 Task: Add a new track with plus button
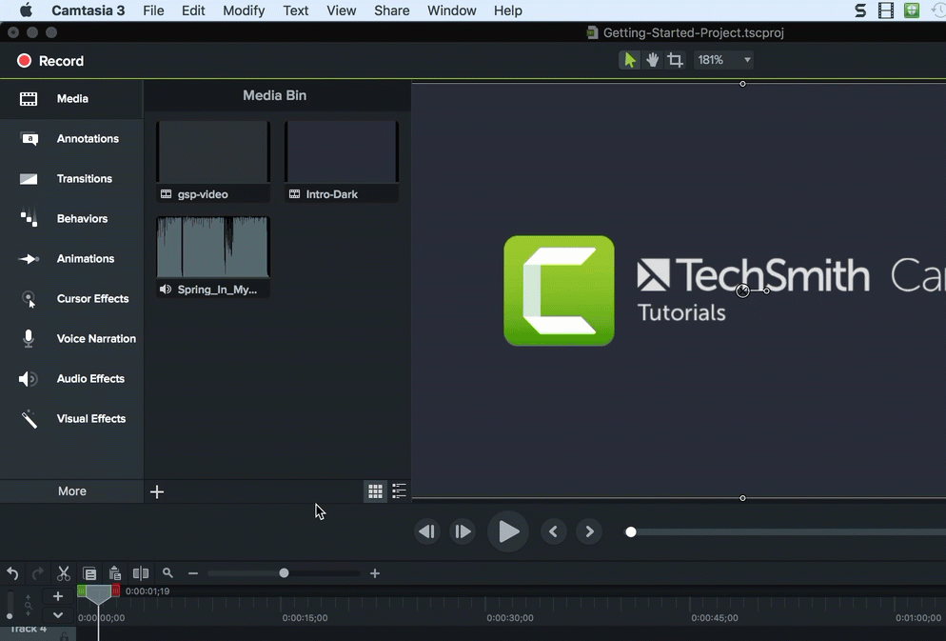tap(58, 596)
